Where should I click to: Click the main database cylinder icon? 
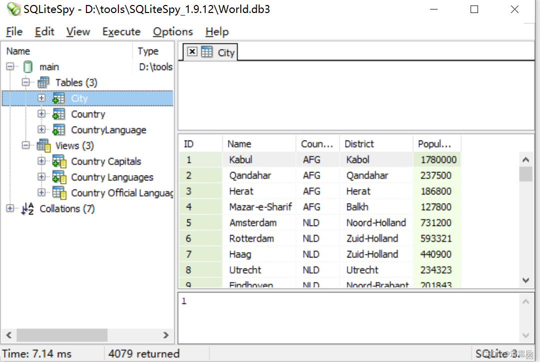tap(28, 66)
